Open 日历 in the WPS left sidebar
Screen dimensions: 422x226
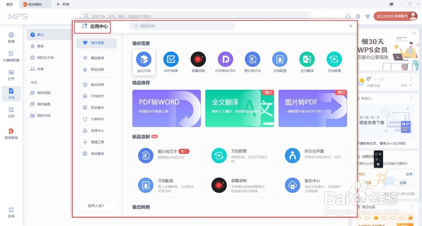tap(11, 113)
